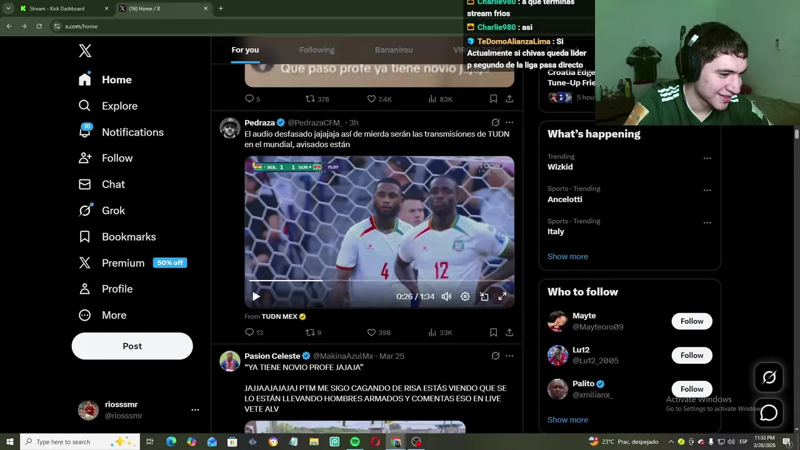Bookmark Pedraza's post
The height and width of the screenshot is (450, 800).
(493, 332)
